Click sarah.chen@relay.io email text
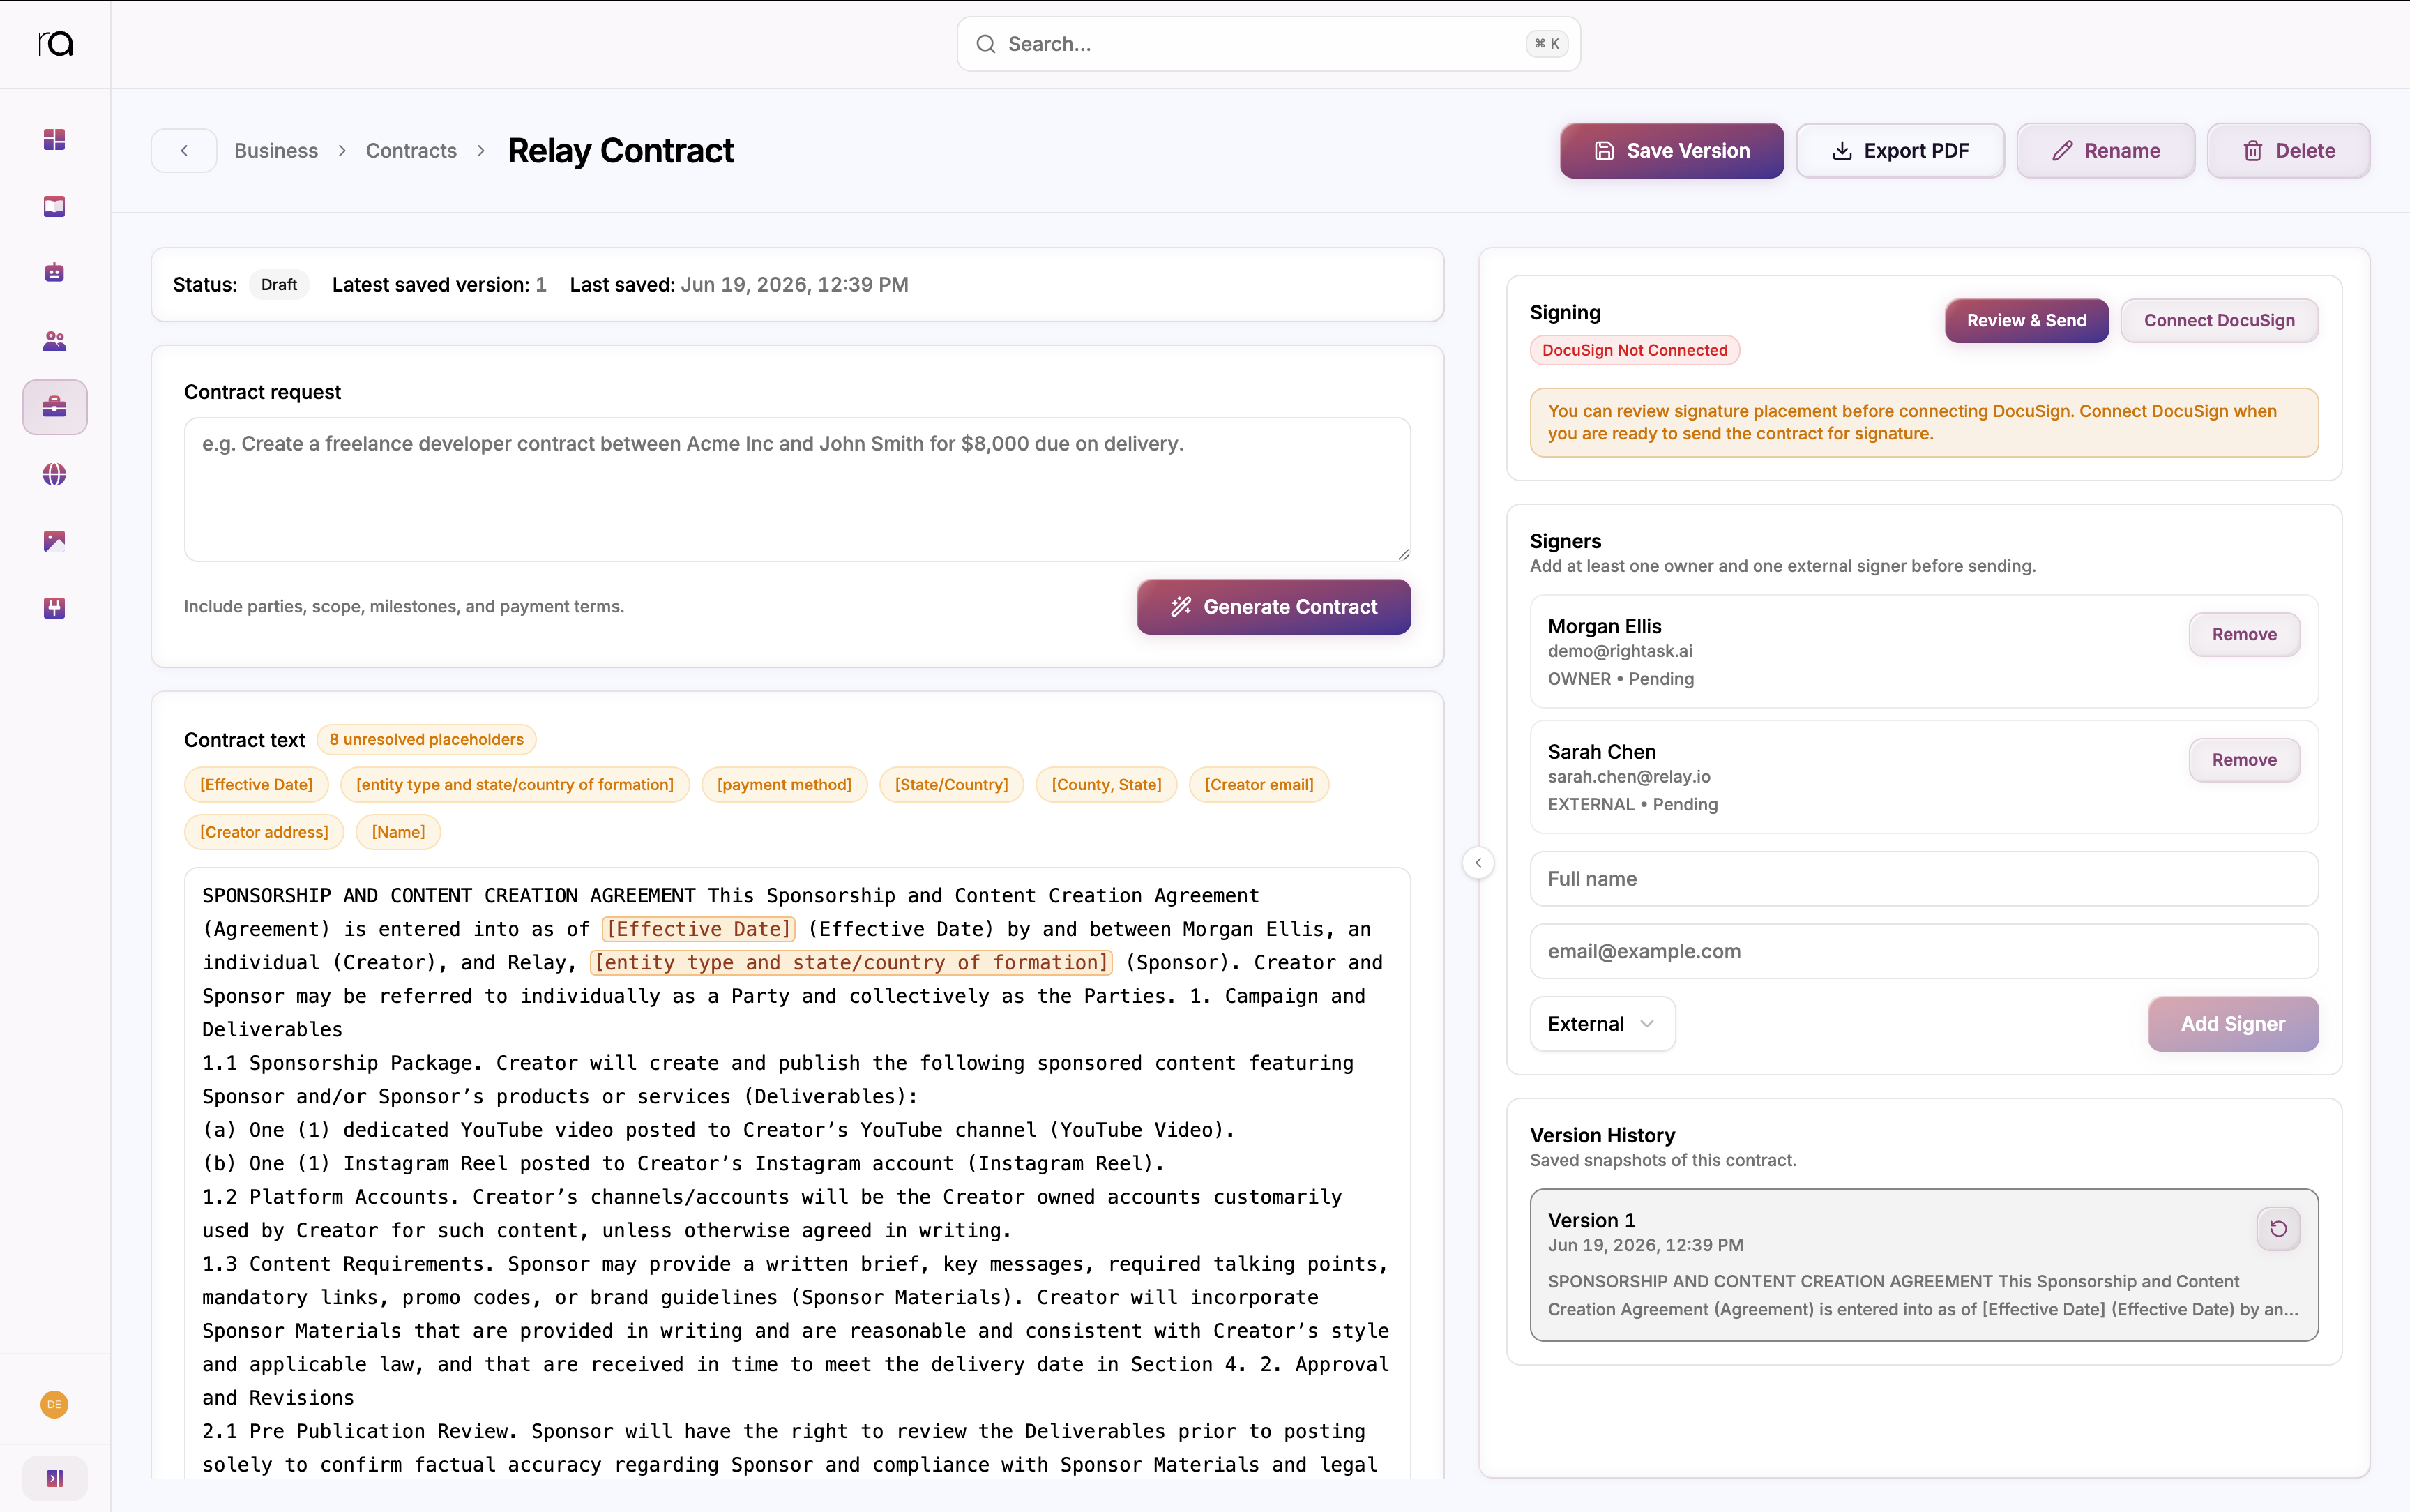This screenshot has height=1512, width=2410. (1628, 776)
